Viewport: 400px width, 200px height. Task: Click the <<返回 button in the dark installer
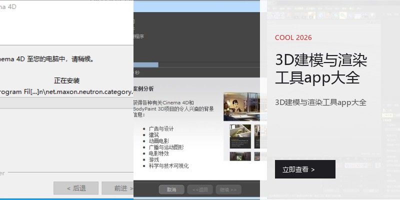[200, 189]
